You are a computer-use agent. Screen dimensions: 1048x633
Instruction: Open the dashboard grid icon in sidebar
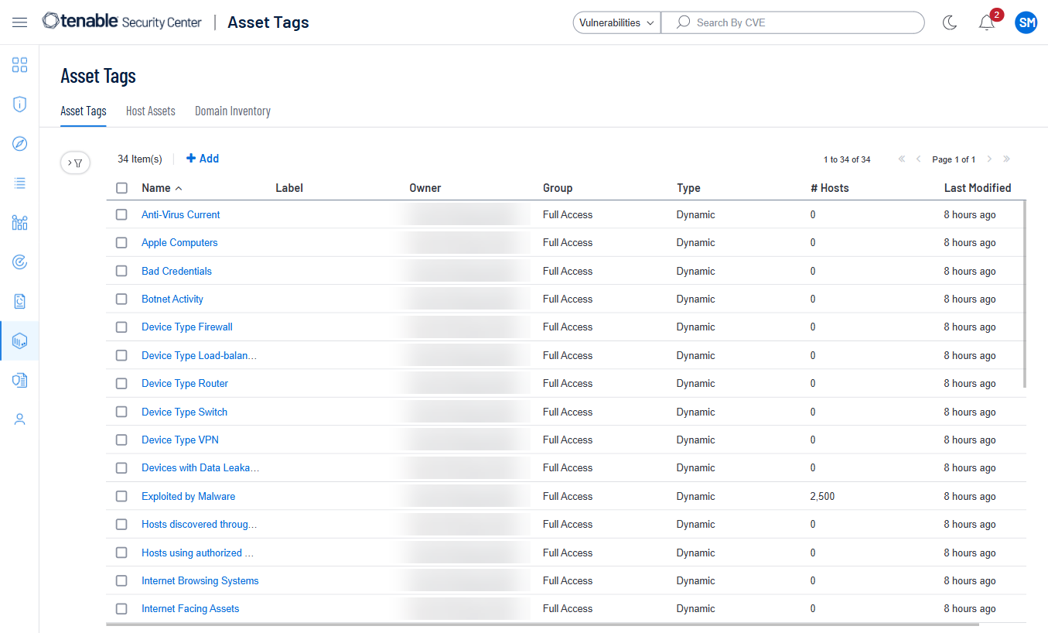19,65
